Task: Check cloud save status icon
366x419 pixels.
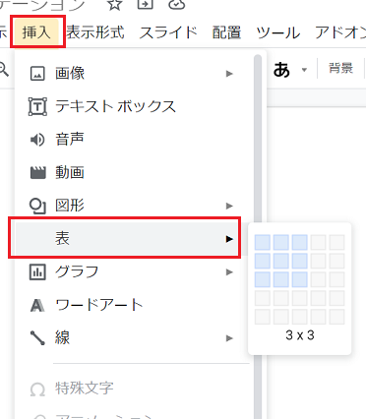Action: [177, 4]
